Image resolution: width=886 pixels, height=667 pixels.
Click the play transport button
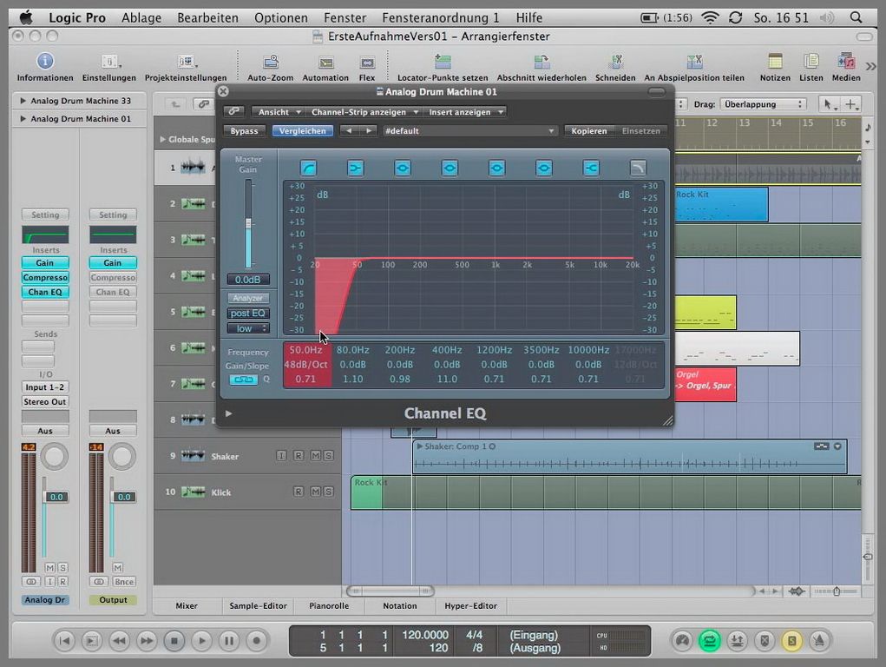201,641
